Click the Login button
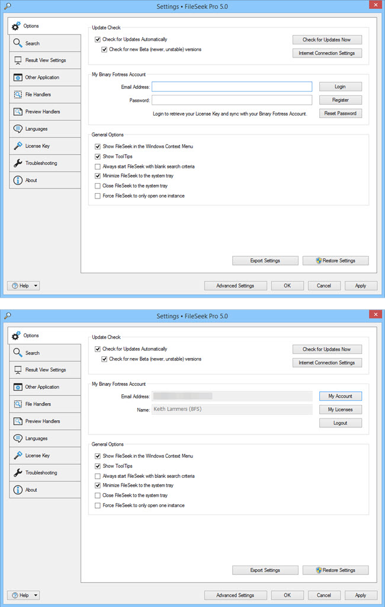Image resolution: width=385 pixels, height=607 pixels. 341,87
